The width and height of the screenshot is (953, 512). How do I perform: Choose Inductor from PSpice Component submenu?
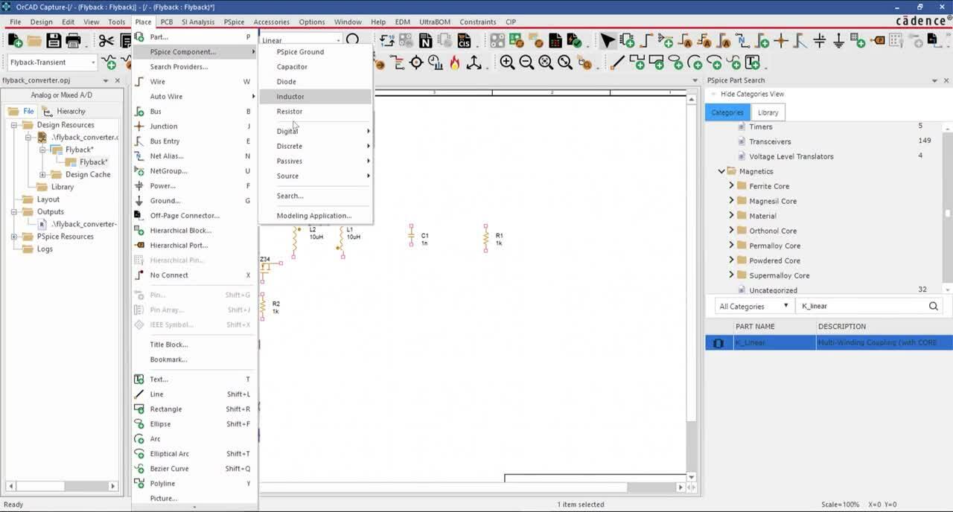pyautogui.click(x=315, y=97)
